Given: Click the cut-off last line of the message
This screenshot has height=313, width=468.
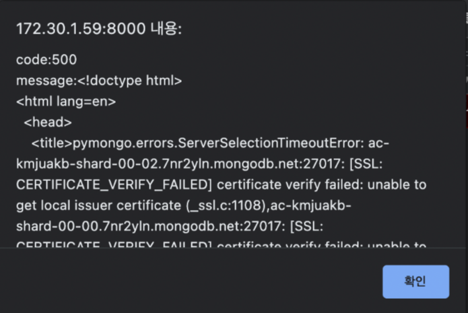Looking at the screenshot, I should click(221, 245).
